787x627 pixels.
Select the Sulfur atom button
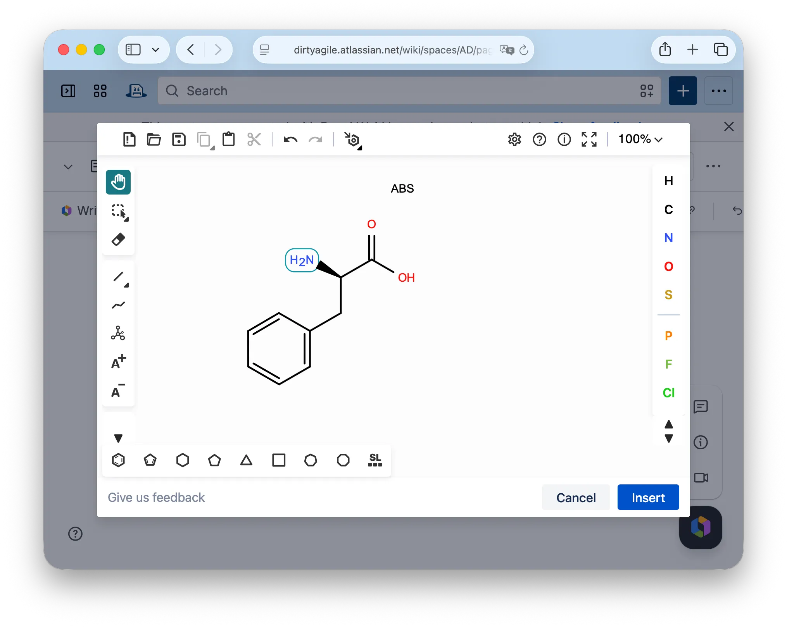(x=668, y=295)
